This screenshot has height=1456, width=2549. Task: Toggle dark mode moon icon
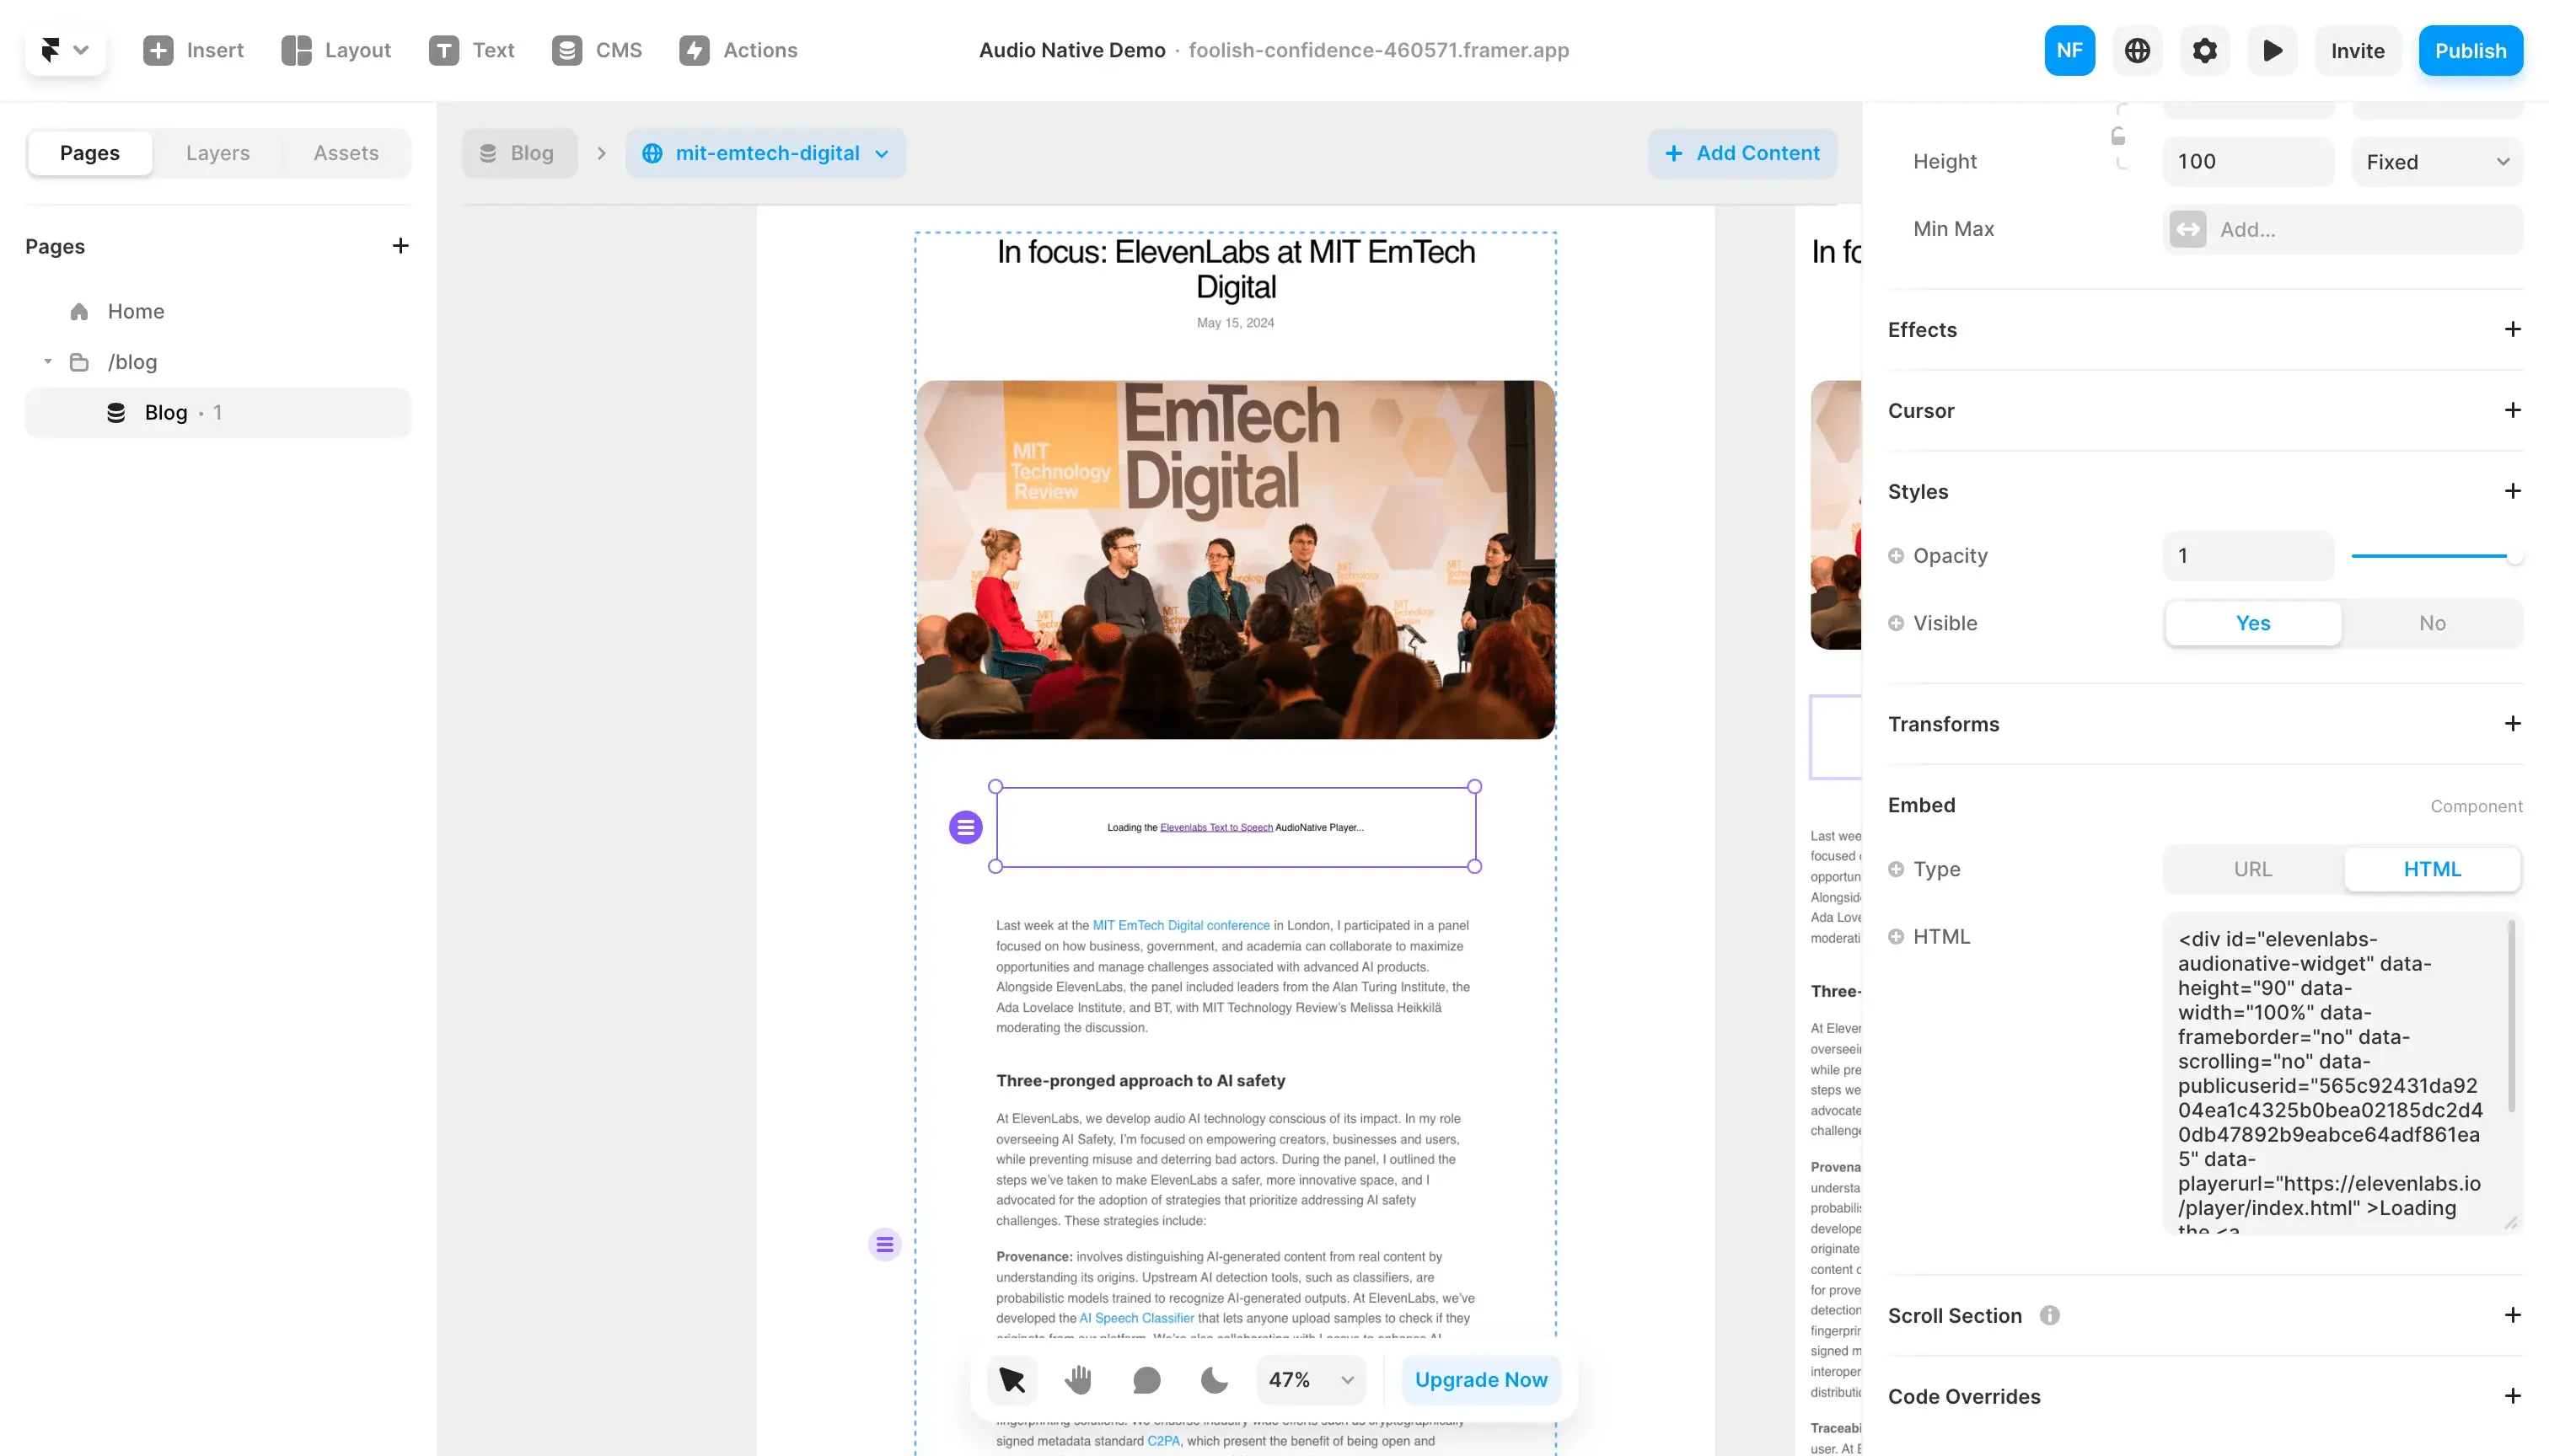coord(1214,1380)
